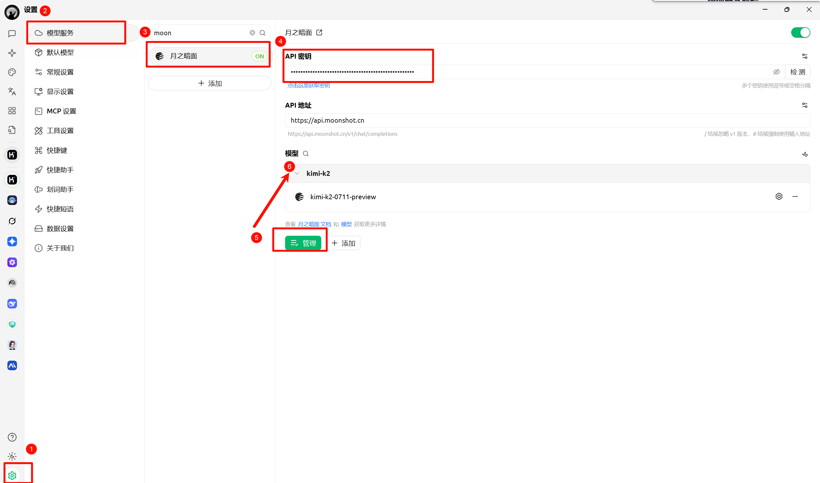820x483 pixels.
Task: Click the settings gear icon at bottom-left
Action: (12, 476)
